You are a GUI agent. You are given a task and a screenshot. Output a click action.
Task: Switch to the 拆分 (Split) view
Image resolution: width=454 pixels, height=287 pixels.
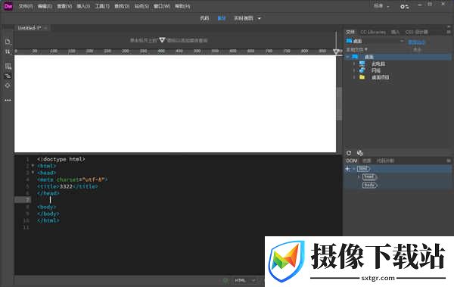pos(222,18)
